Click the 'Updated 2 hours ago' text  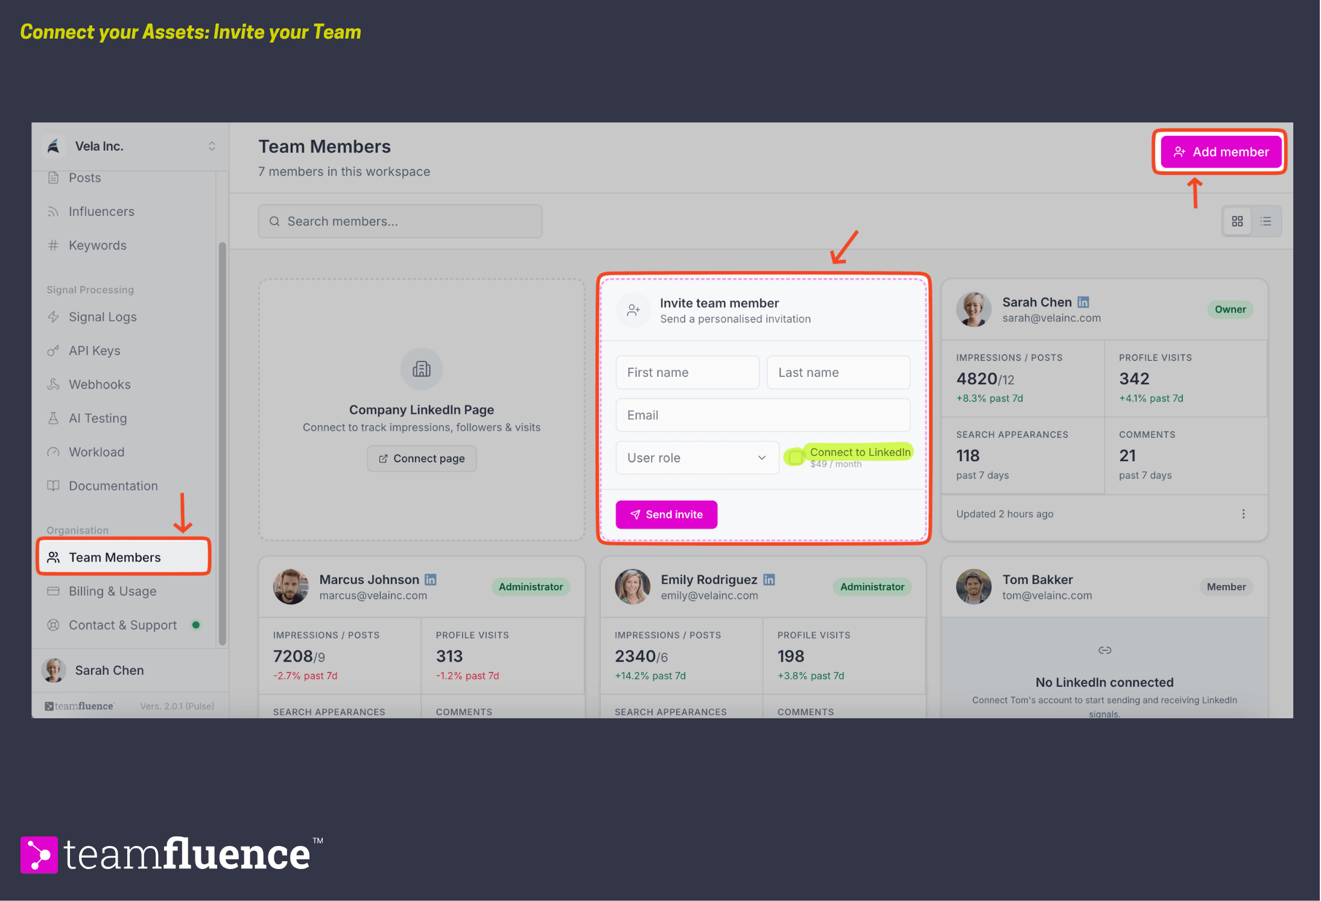1005,514
